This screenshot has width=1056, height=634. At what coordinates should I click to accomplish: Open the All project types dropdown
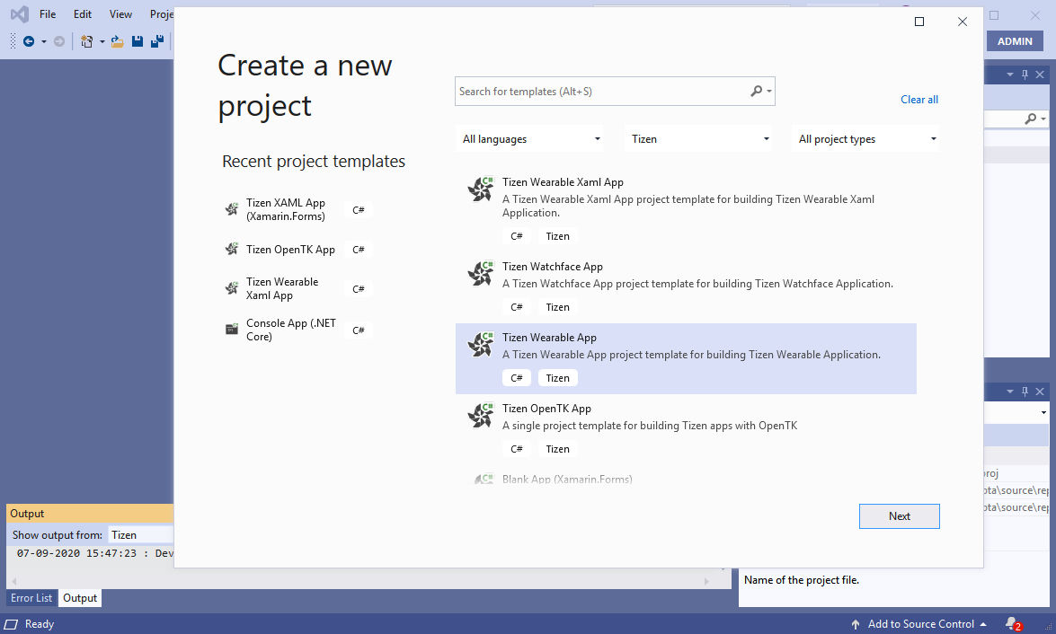point(867,139)
